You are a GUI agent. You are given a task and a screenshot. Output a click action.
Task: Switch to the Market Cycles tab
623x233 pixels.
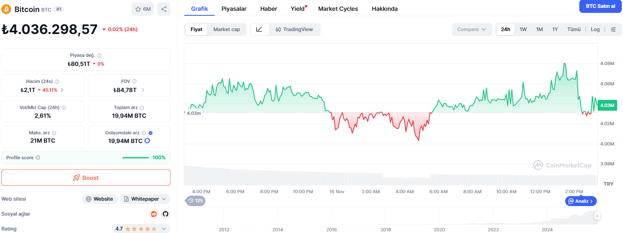tap(338, 9)
